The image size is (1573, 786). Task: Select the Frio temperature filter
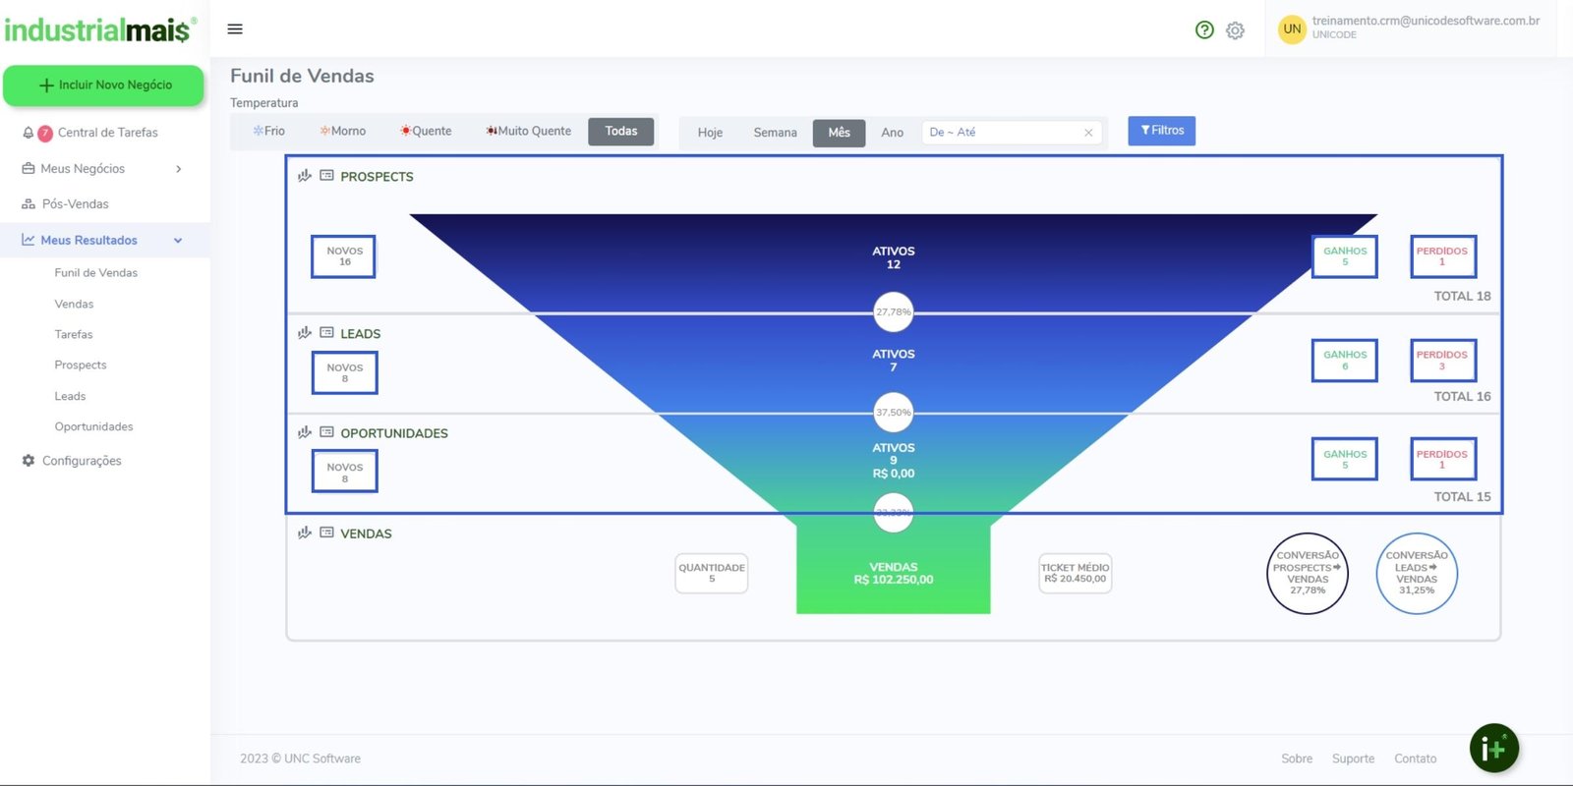point(268,132)
